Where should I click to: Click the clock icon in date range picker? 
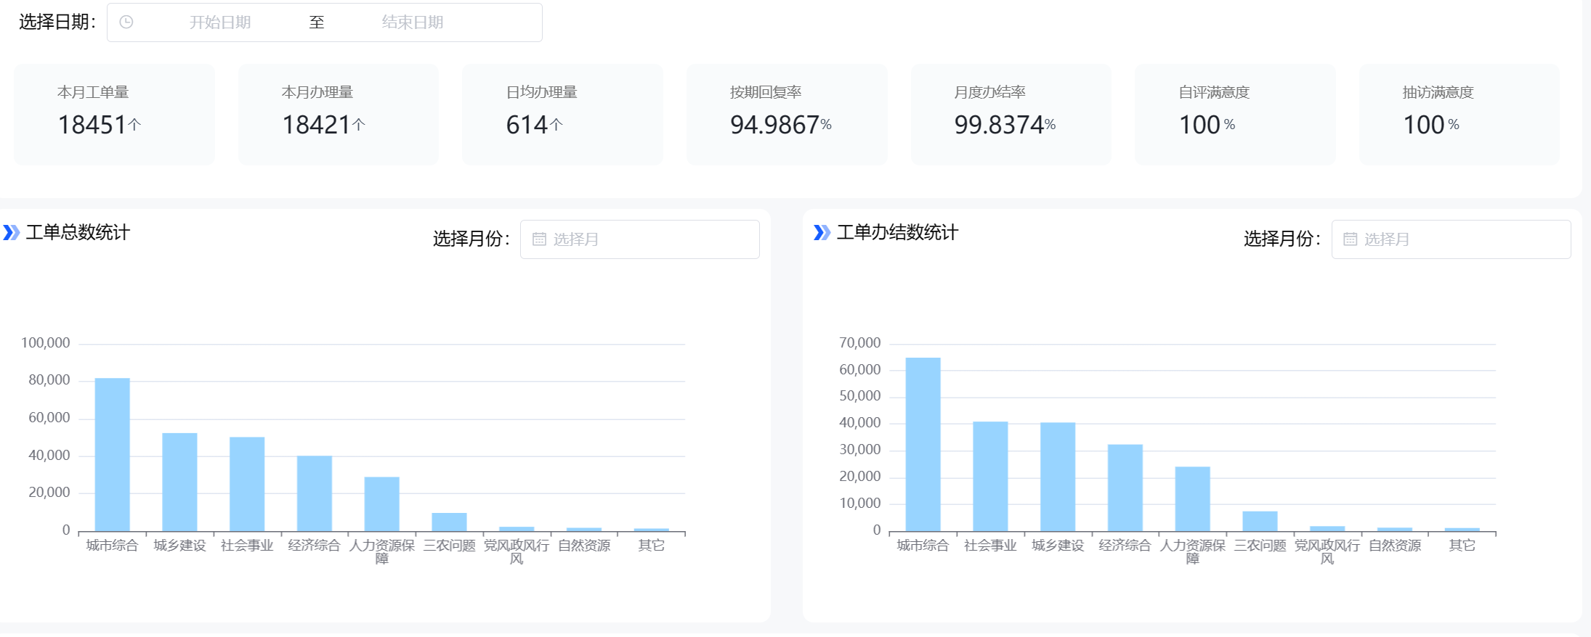point(126,22)
